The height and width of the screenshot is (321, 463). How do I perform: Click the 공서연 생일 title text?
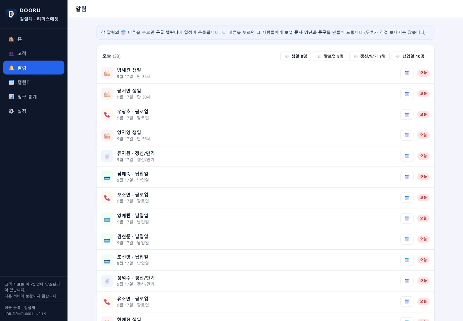[x=129, y=91]
